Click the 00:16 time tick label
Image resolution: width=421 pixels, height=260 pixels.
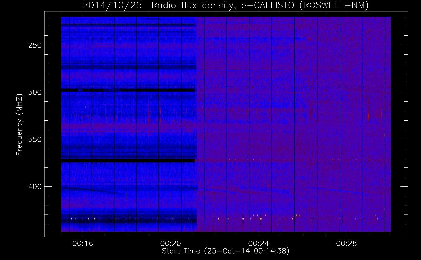coord(83,244)
